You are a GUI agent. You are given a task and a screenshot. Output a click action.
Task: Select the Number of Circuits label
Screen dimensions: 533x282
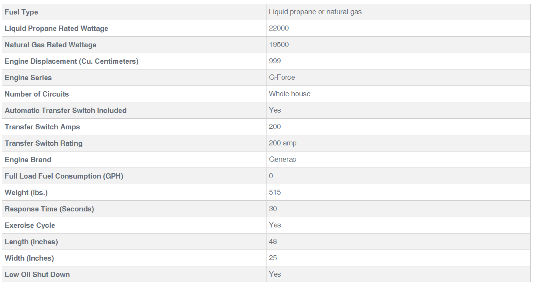tap(37, 94)
